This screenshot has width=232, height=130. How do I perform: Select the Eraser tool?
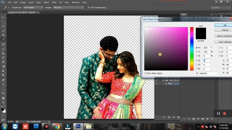pos(3,62)
